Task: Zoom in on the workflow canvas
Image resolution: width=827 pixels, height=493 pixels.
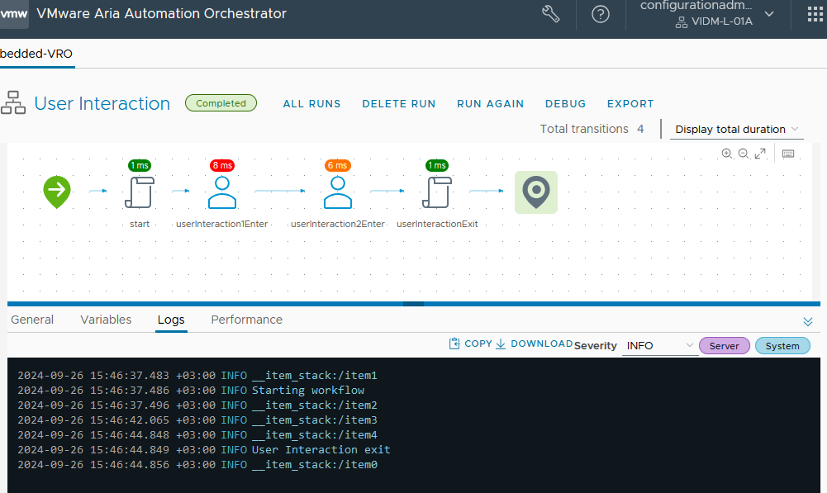Action: click(x=727, y=154)
